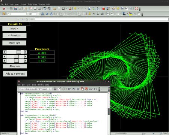Open the library combo box in Basic window
This screenshot has width=169, height=135.
tap(35, 89)
